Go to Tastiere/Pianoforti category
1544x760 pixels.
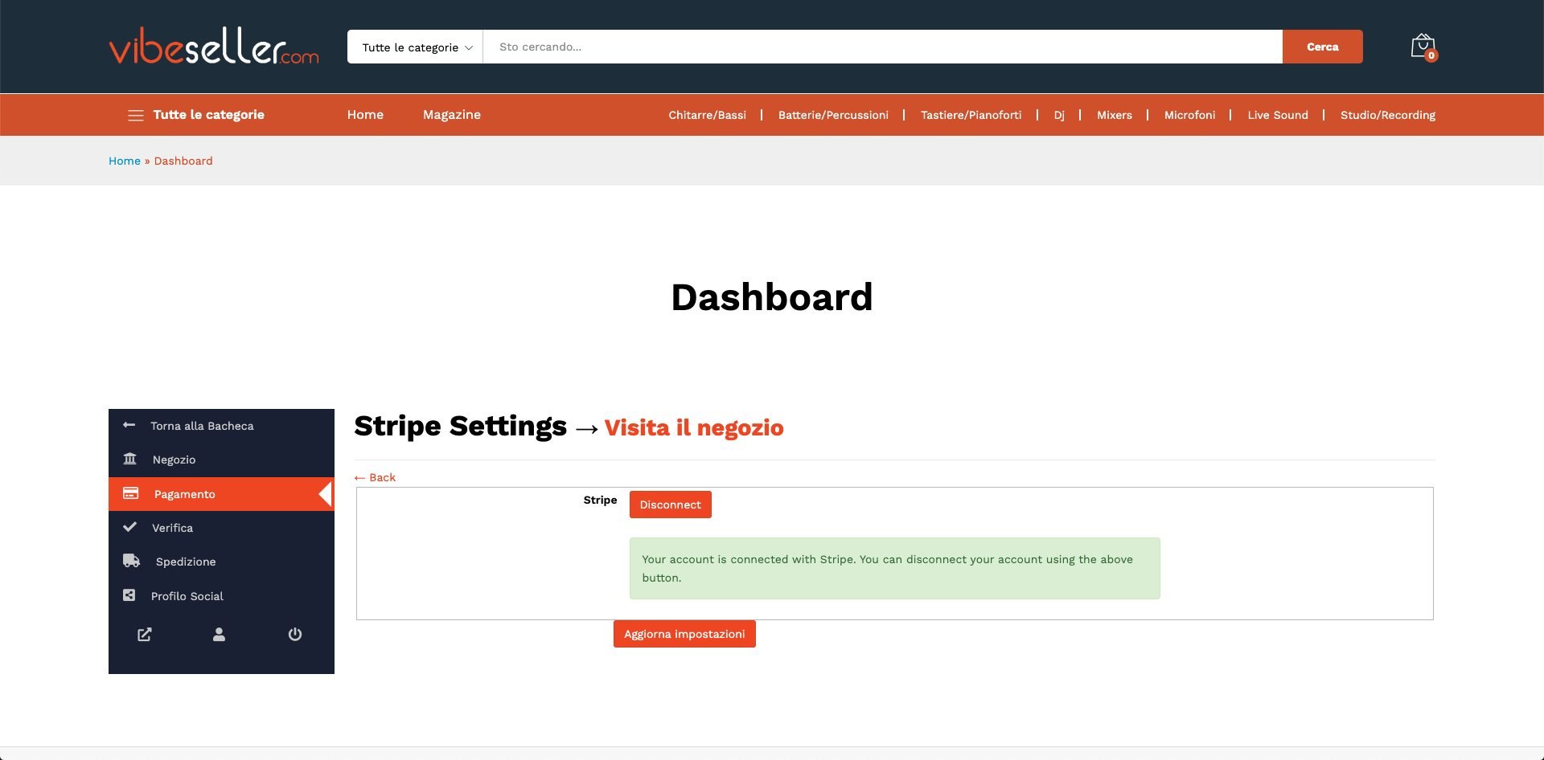pyautogui.click(x=971, y=115)
